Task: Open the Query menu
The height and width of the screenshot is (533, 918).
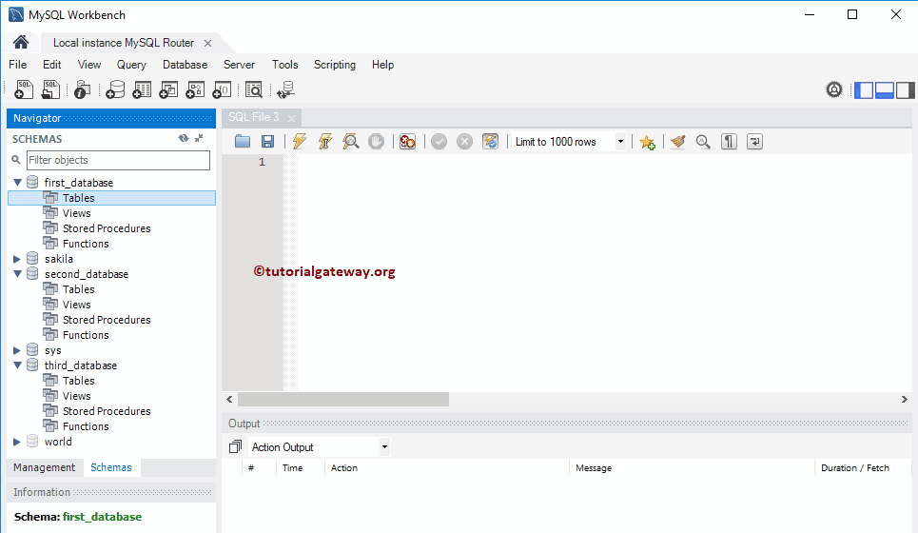Action: [x=131, y=65]
